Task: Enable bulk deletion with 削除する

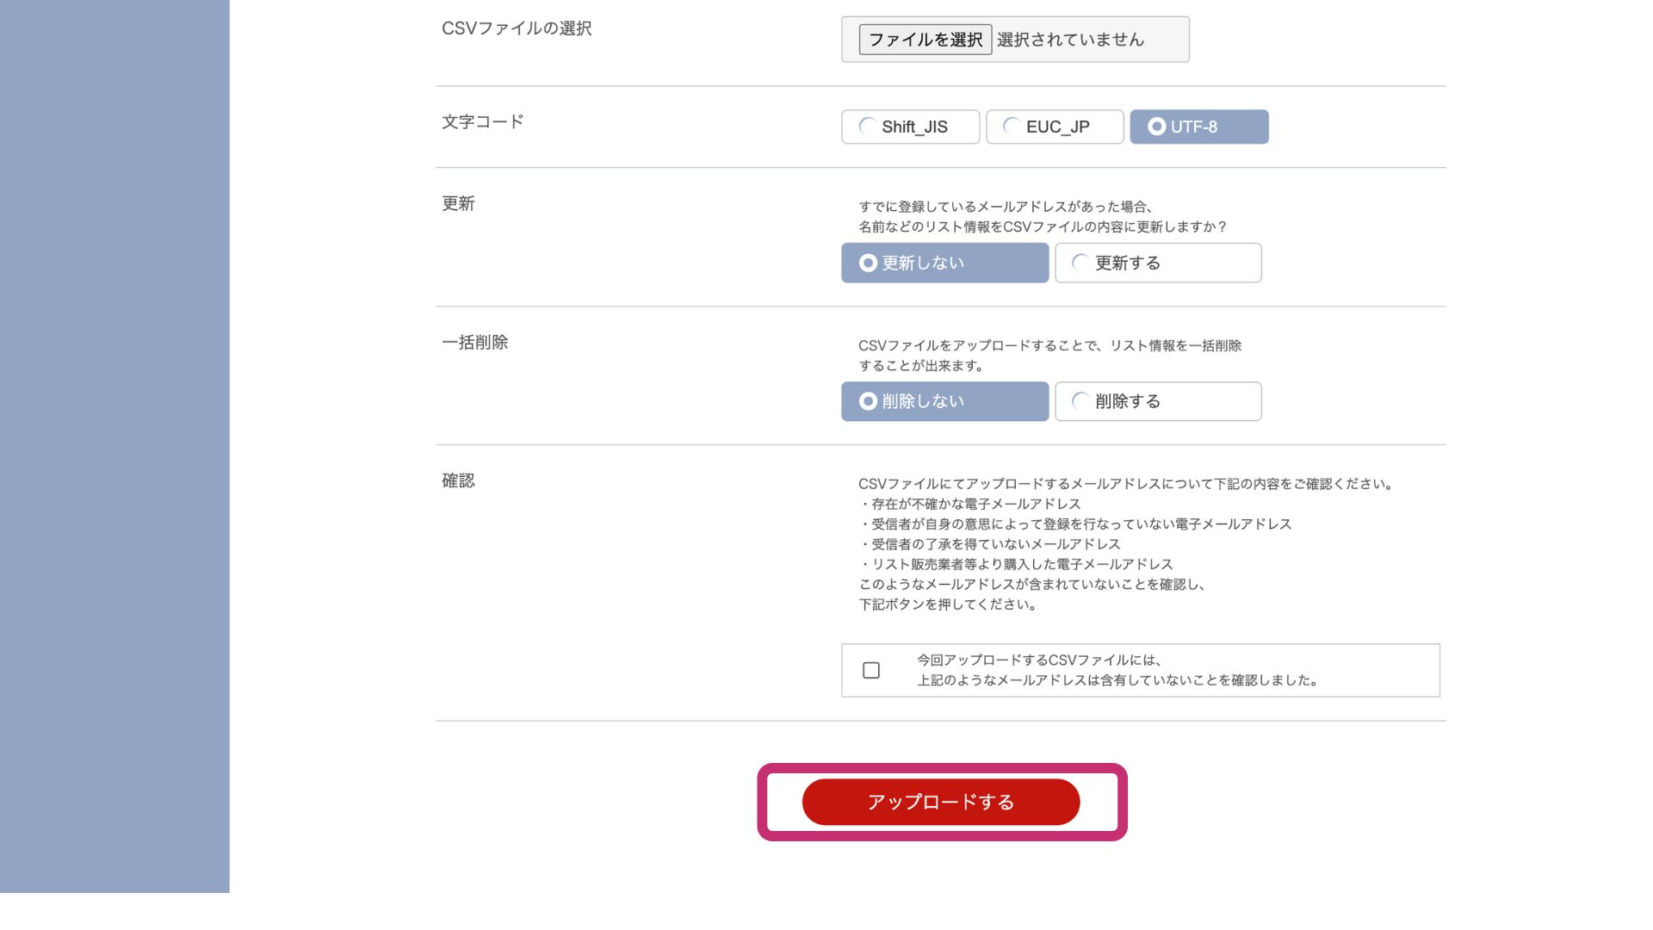Action: [1158, 401]
